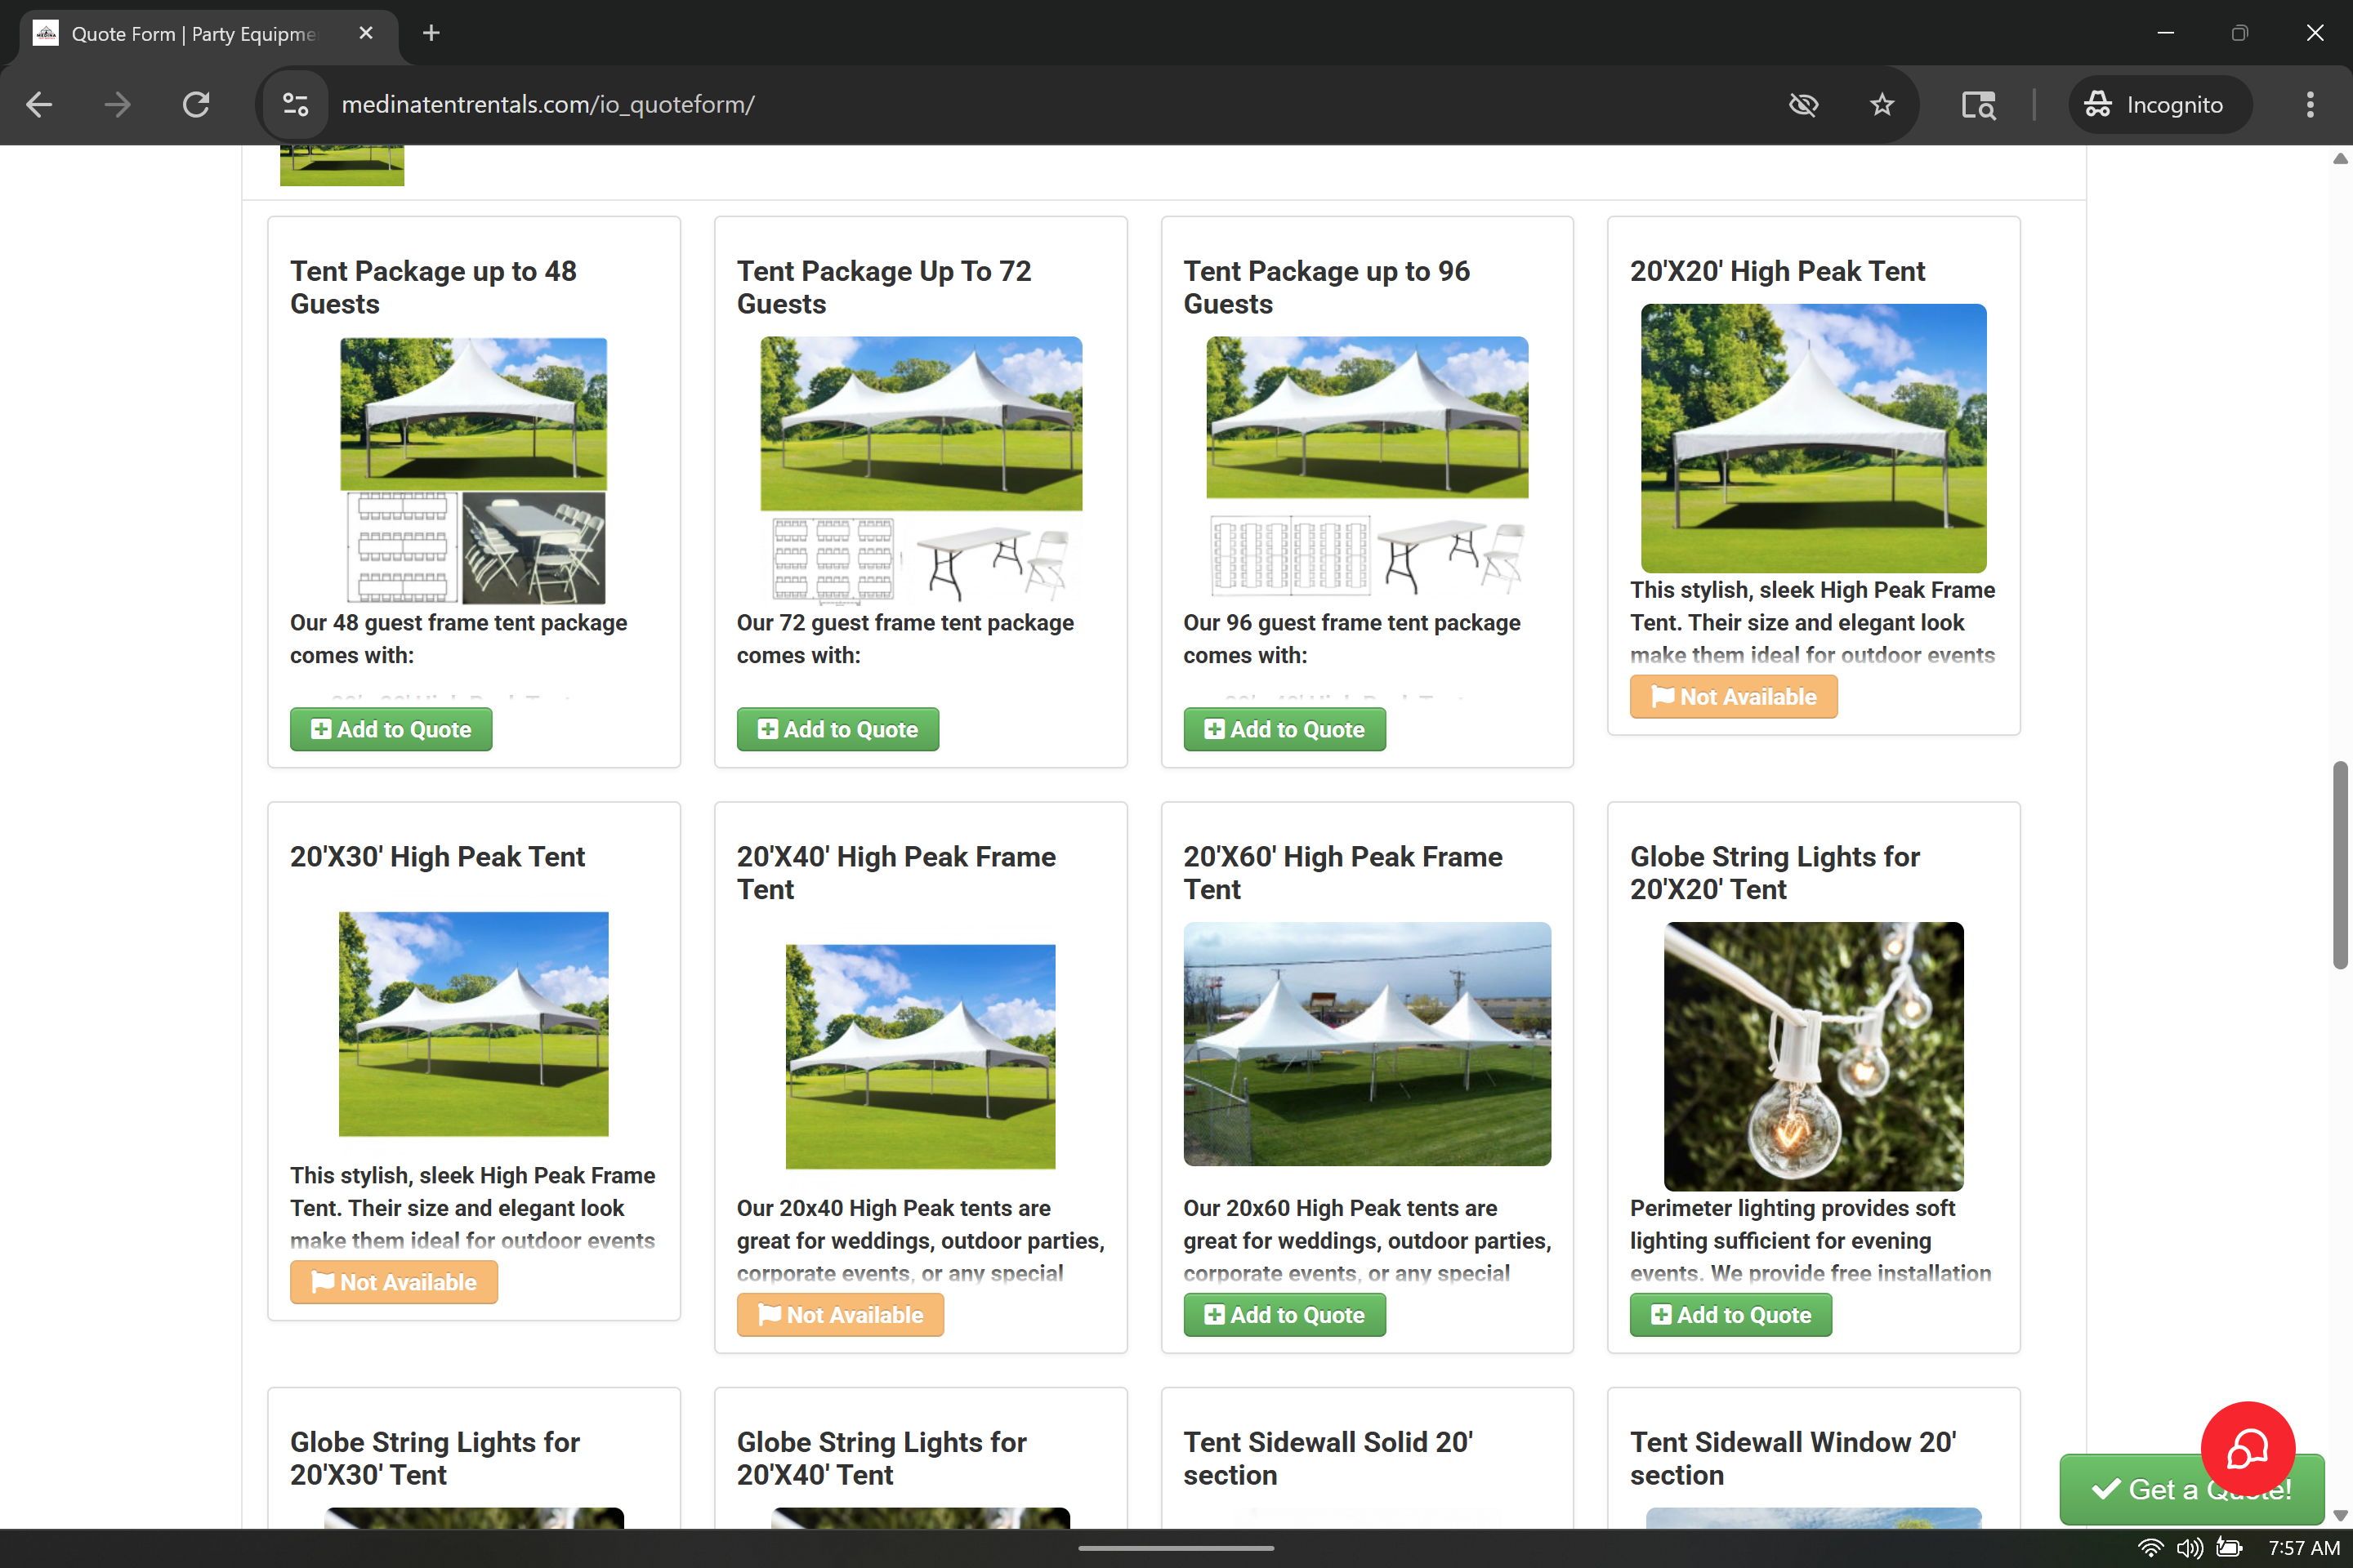
Task: Add 72 Guests tent package to quote
Action: [x=837, y=729]
